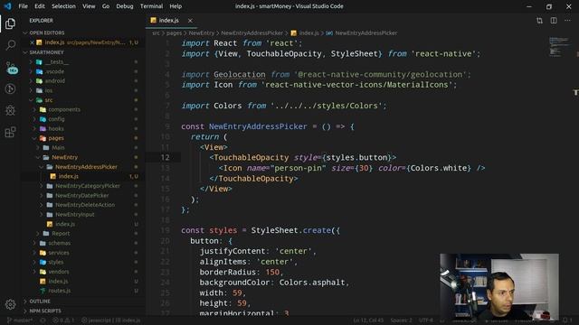This screenshot has height=325, width=579.
Task: Click the 'person-pin' string in the code
Action: (299, 168)
